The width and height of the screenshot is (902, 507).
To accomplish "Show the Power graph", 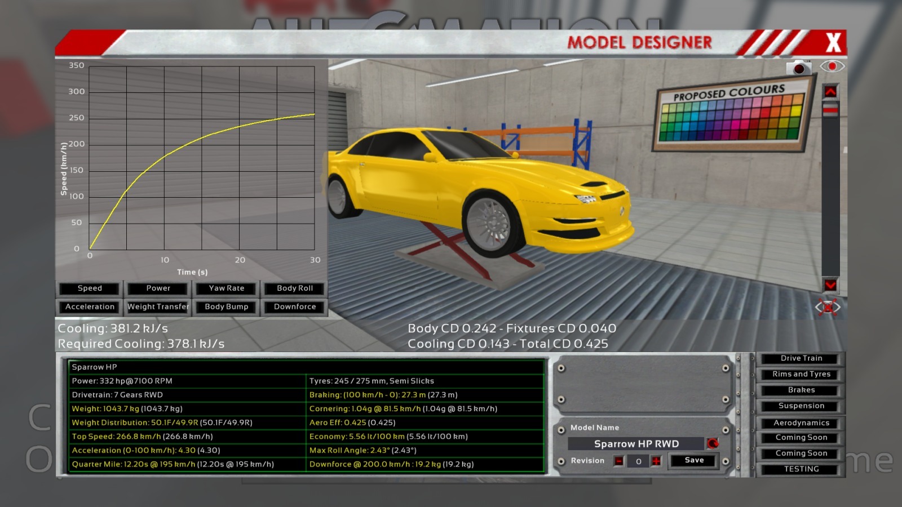I will point(158,288).
